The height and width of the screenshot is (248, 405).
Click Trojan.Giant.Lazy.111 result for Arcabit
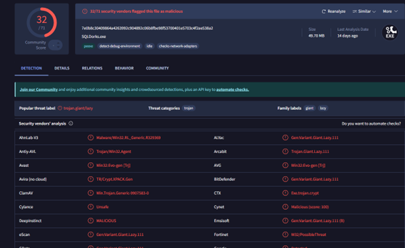pos(310,151)
